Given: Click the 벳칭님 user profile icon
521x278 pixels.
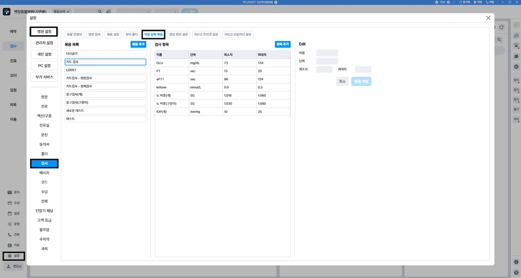Looking at the screenshot, I should 9,266.
